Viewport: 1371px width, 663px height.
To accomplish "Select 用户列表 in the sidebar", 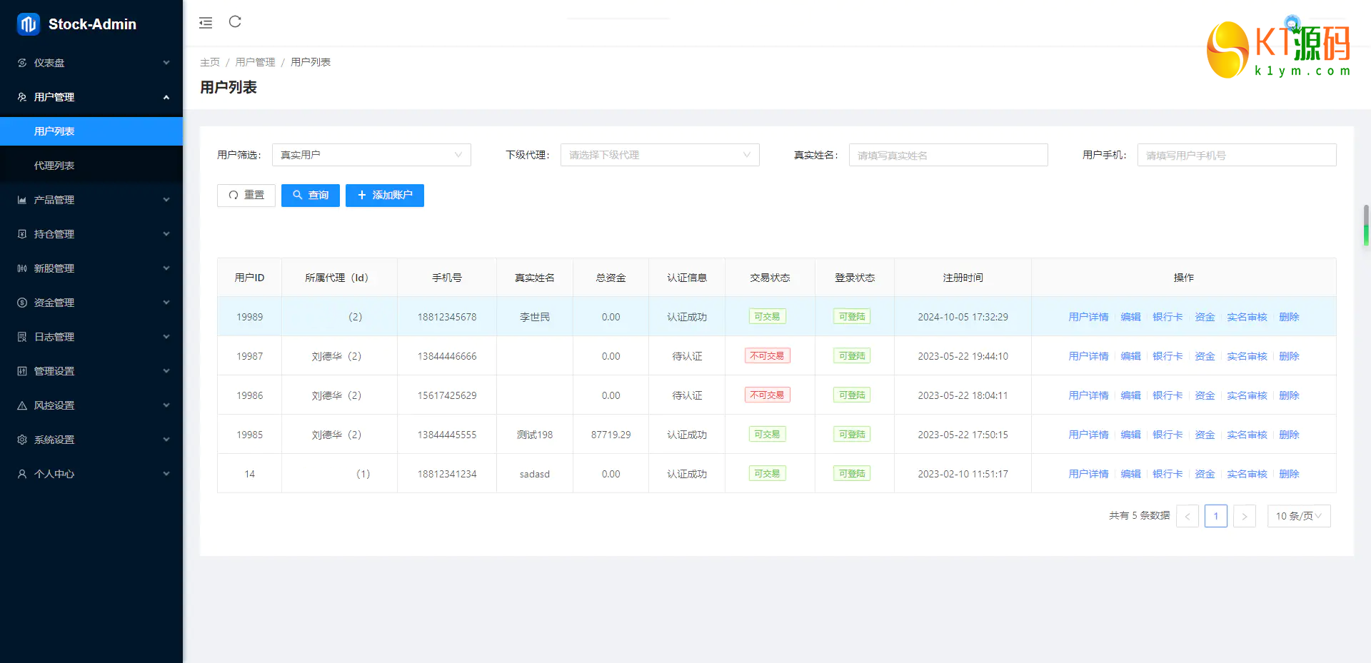I will pyautogui.click(x=91, y=131).
